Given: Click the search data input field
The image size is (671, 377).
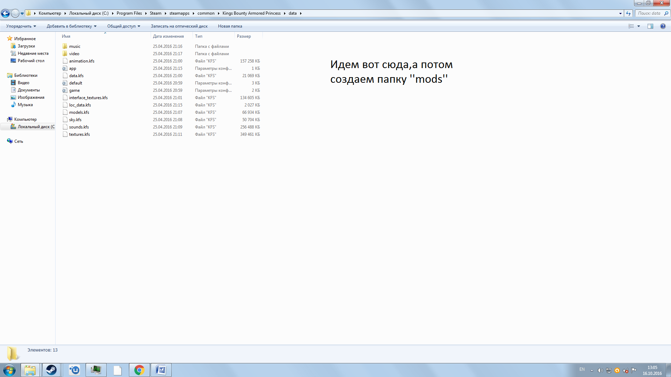Looking at the screenshot, I should [649, 13].
